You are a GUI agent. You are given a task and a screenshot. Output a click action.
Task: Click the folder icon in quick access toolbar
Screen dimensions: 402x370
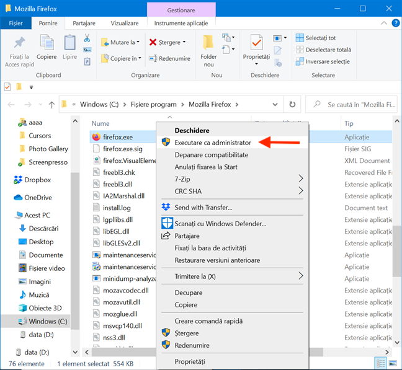click(19, 87)
